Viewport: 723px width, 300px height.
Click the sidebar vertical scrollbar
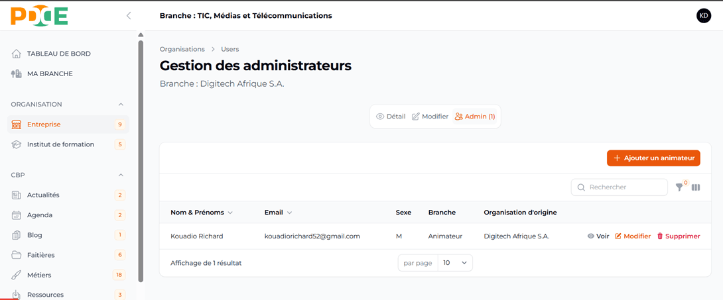coord(141,161)
